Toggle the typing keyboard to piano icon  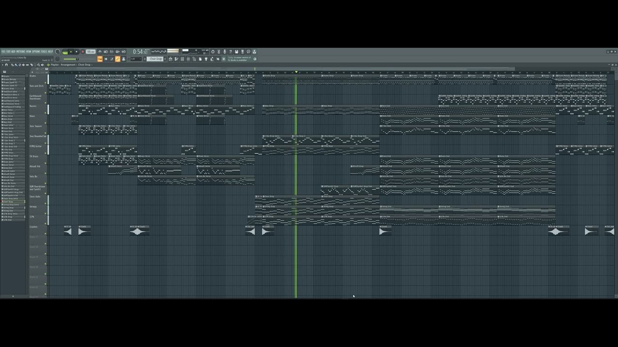coord(100,59)
